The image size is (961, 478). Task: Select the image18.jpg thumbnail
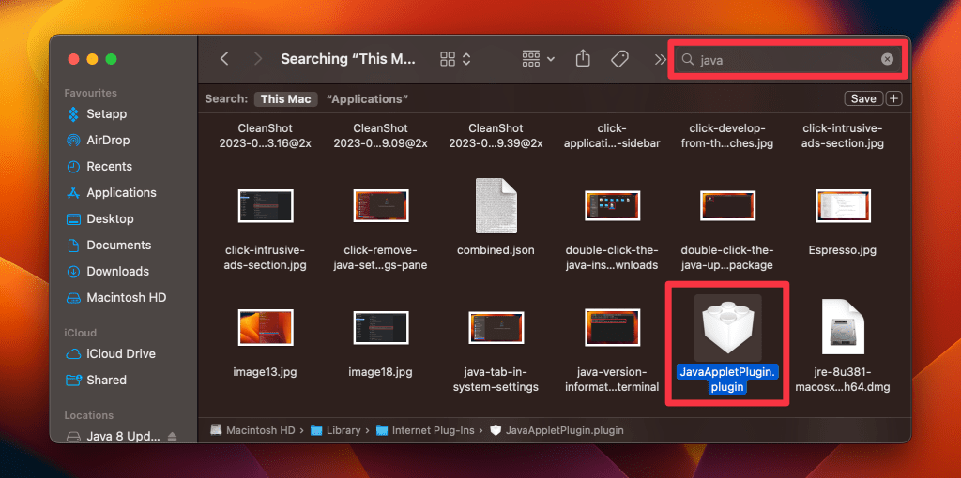[381, 326]
